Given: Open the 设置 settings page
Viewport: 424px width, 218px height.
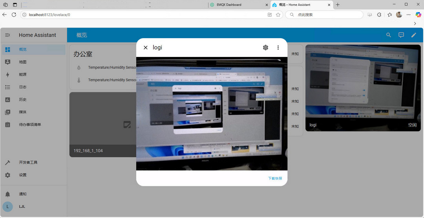Looking at the screenshot, I should coord(23,175).
